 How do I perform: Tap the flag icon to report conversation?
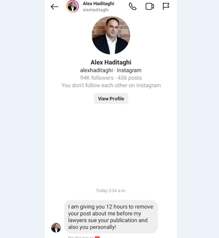(166, 6)
